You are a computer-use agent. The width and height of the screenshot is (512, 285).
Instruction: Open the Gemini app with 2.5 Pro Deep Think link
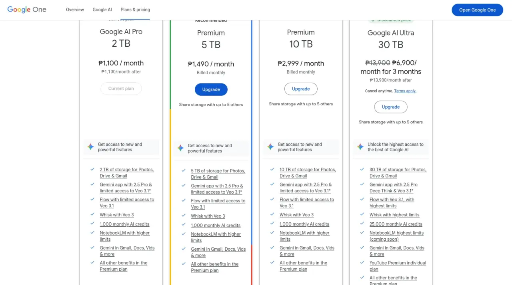(394, 188)
